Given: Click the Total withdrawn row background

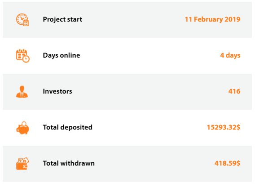Looking at the screenshot, I should point(127,164).
